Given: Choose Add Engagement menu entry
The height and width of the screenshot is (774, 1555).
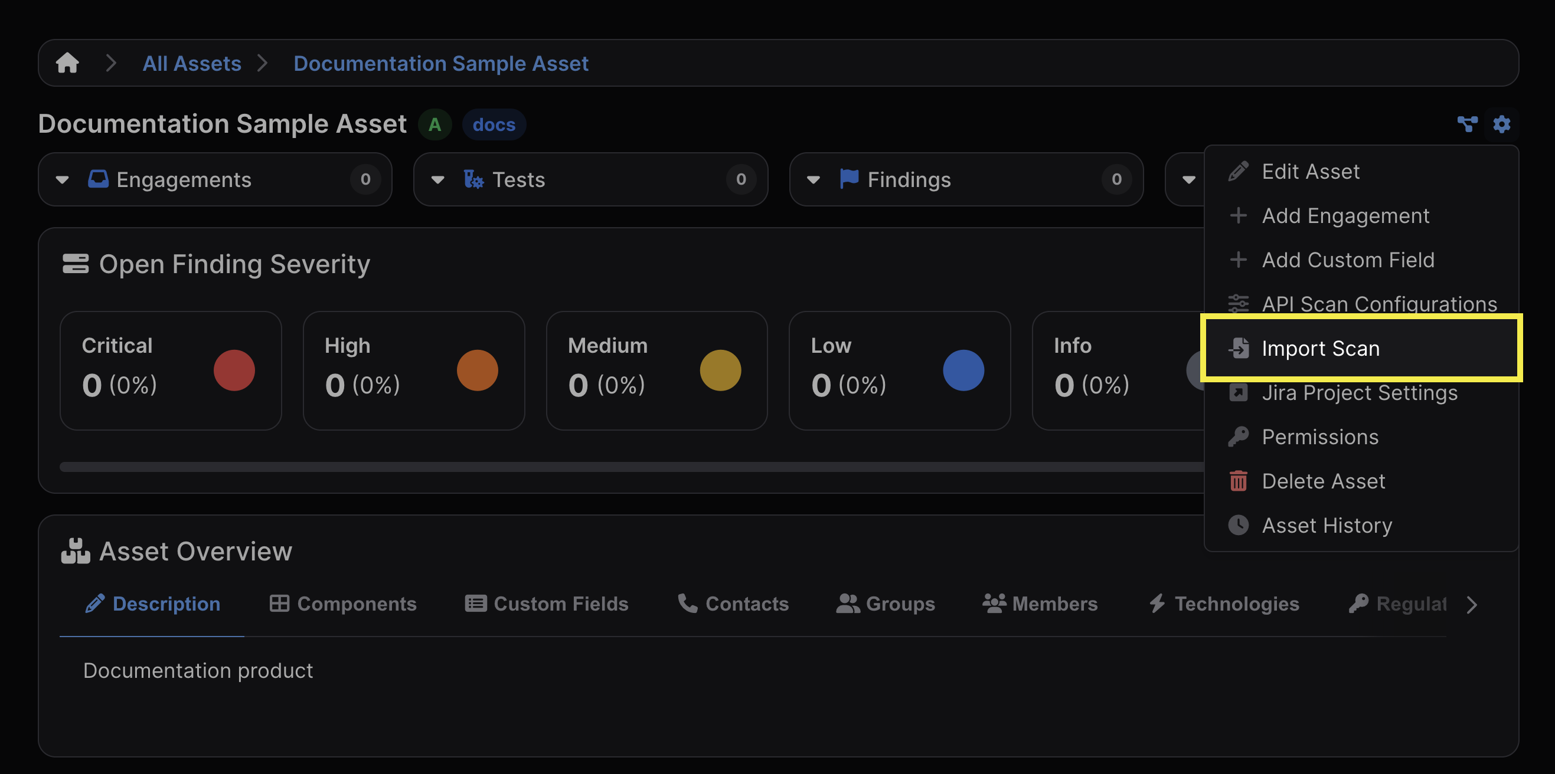Looking at the screenshot, I should (x=1345, y=215).
